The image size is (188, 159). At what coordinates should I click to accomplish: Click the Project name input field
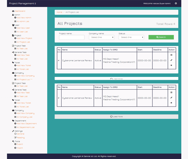click(x=72, y=37)
